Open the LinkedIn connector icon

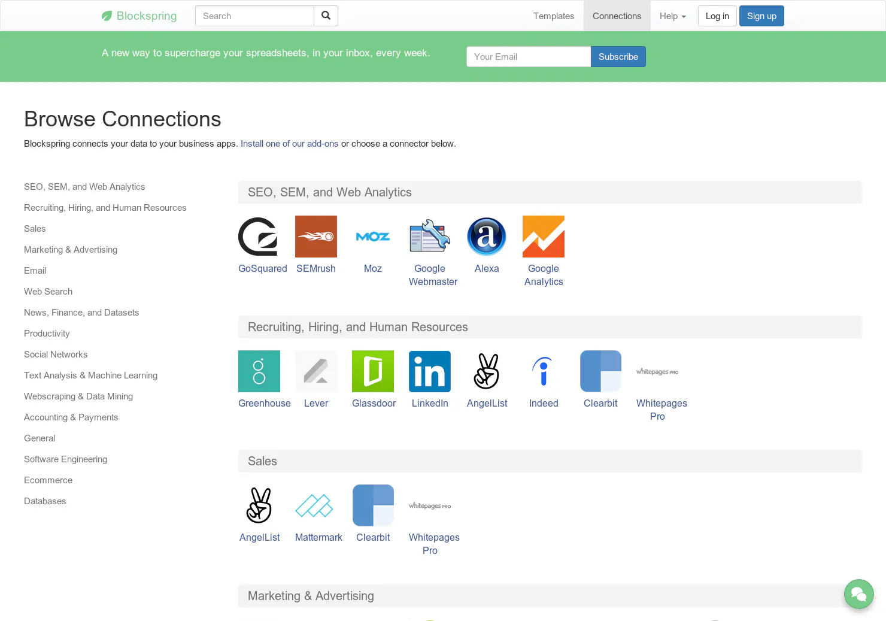[x=430, y=371]
